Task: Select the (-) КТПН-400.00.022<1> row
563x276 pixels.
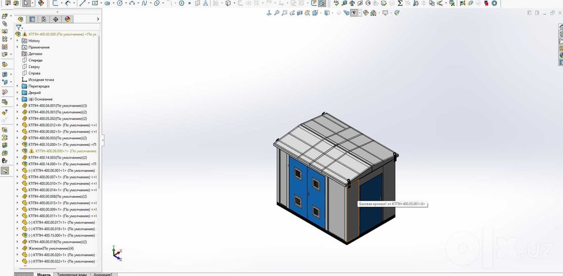Action: point(58,261)
